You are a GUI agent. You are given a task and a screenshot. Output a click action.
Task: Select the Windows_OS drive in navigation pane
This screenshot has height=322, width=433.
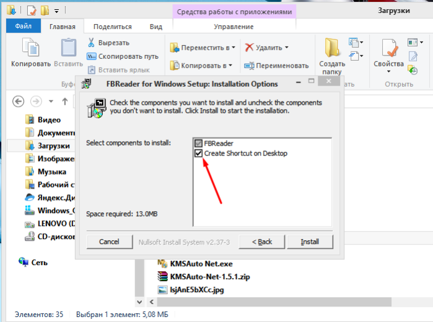tap(50, 211)
